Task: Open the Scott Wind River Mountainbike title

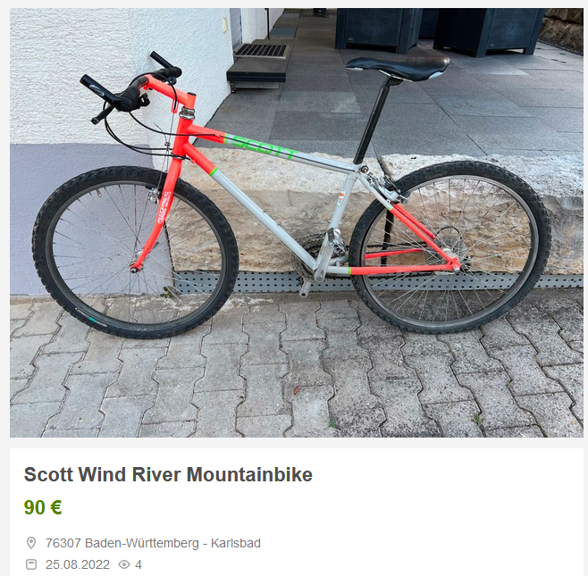Action: click(168, 474)
